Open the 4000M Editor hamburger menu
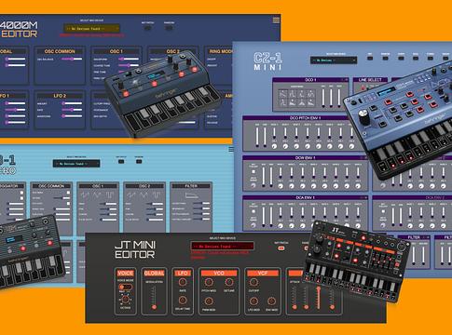The height and width of the screenshot is (335, 452). tap(276, 20)
